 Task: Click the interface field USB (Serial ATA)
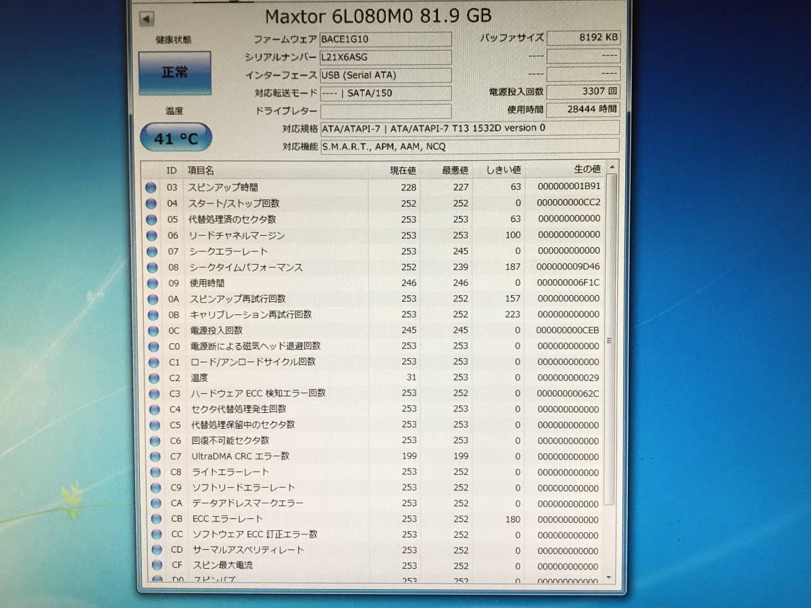(386, 75)
